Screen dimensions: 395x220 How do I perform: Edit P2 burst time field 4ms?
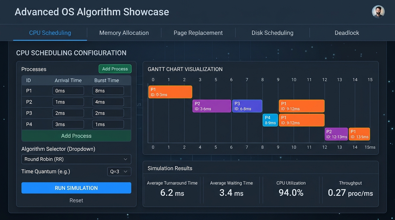[x=108, y=102]
